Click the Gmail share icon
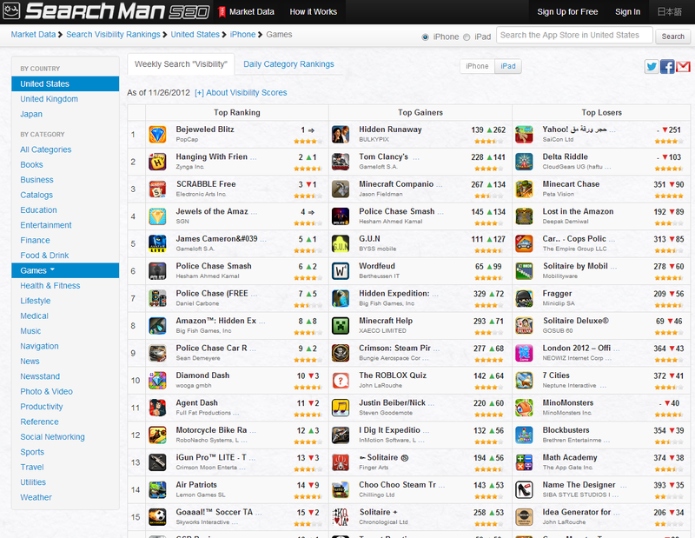The image size is (695, 538). click(683, 67)
